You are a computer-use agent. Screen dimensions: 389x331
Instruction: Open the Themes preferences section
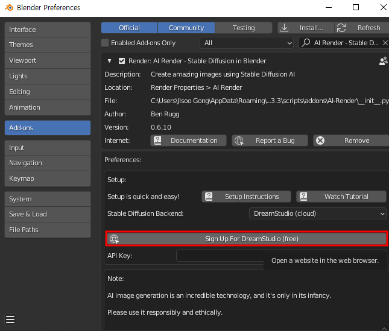(x=48, y=45)
